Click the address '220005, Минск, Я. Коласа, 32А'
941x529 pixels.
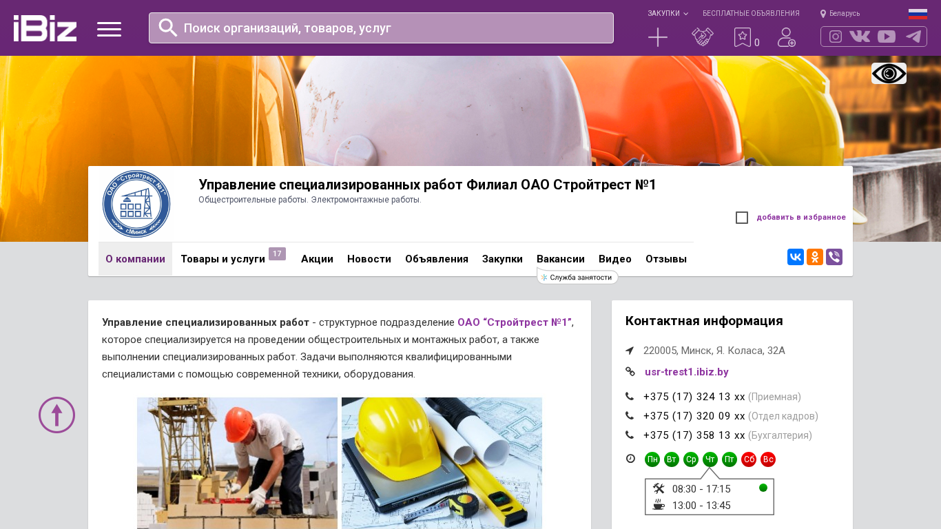click(714, 351)
